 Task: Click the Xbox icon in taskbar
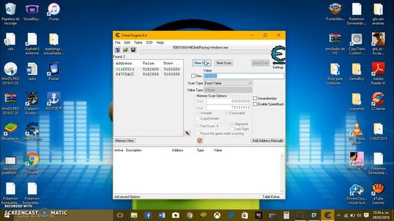[x=217, y=215]
